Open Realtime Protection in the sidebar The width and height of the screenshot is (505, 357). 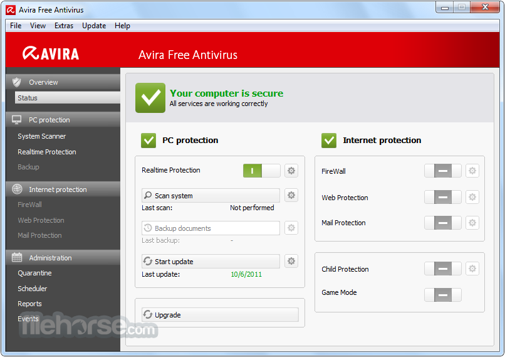click(x=47, y=152)
